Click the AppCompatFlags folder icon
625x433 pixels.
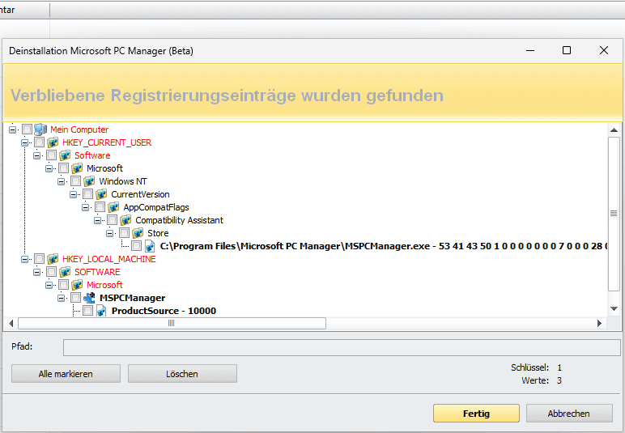pos(113,207)
